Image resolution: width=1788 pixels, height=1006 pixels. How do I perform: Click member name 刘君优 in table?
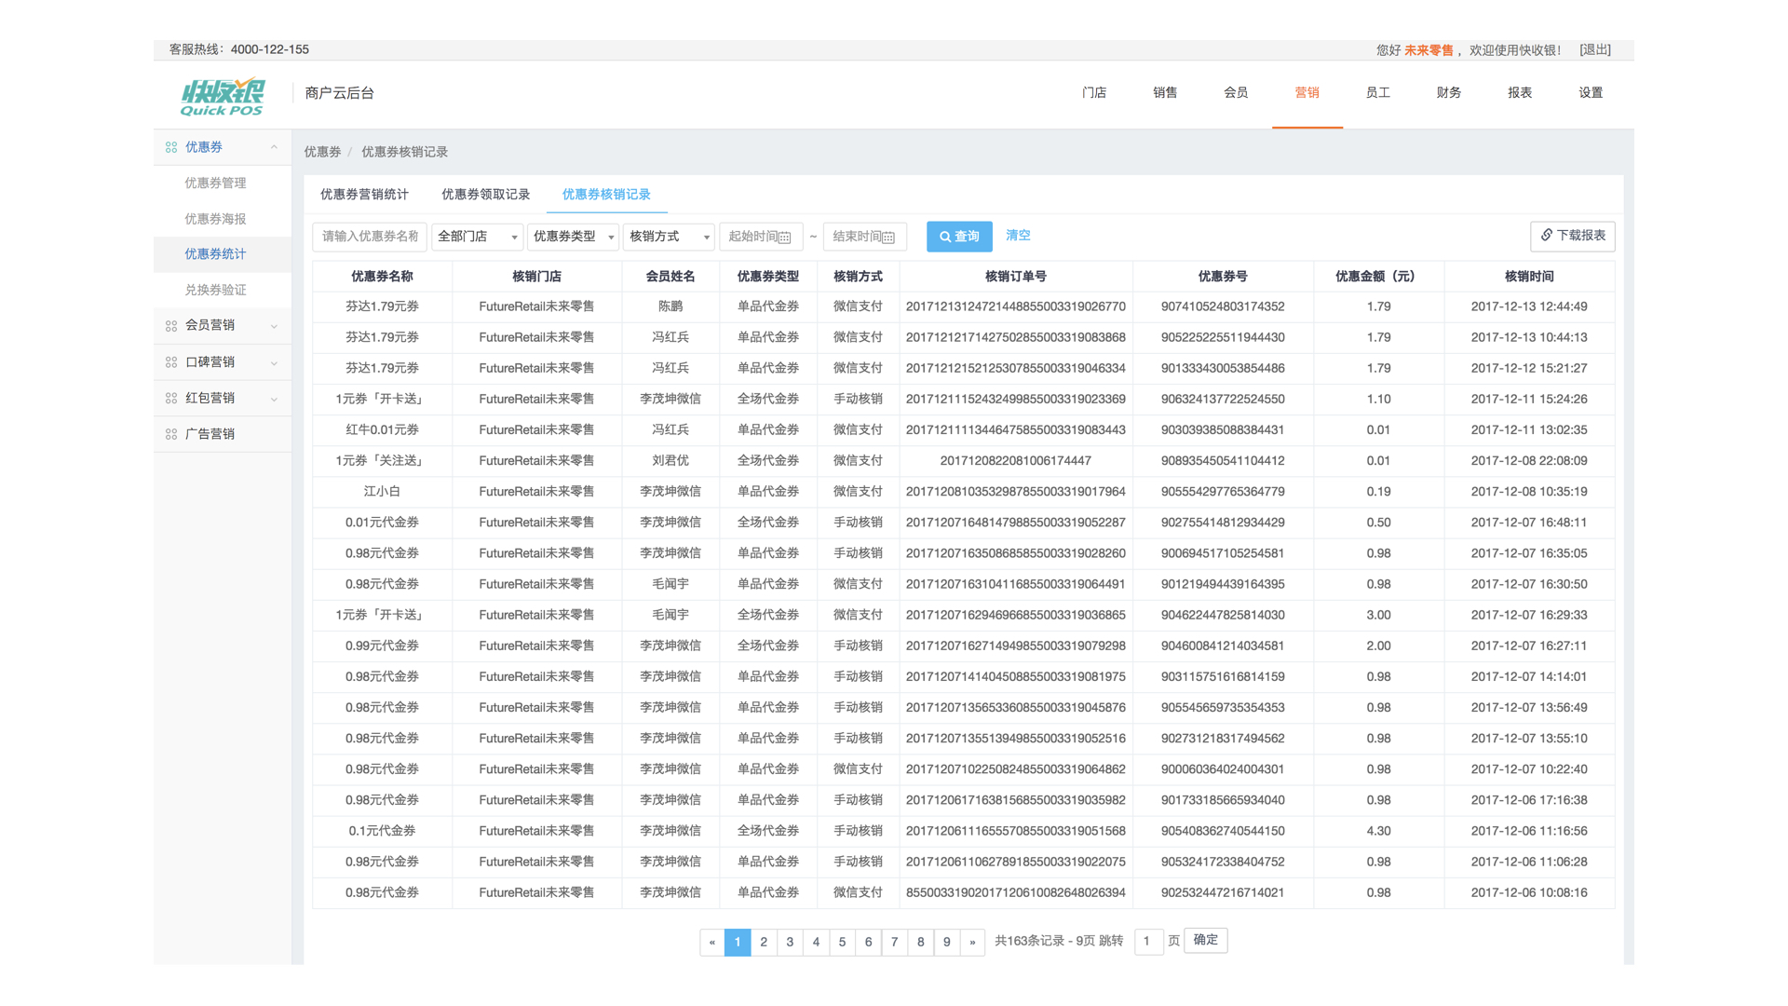point(670,460)
